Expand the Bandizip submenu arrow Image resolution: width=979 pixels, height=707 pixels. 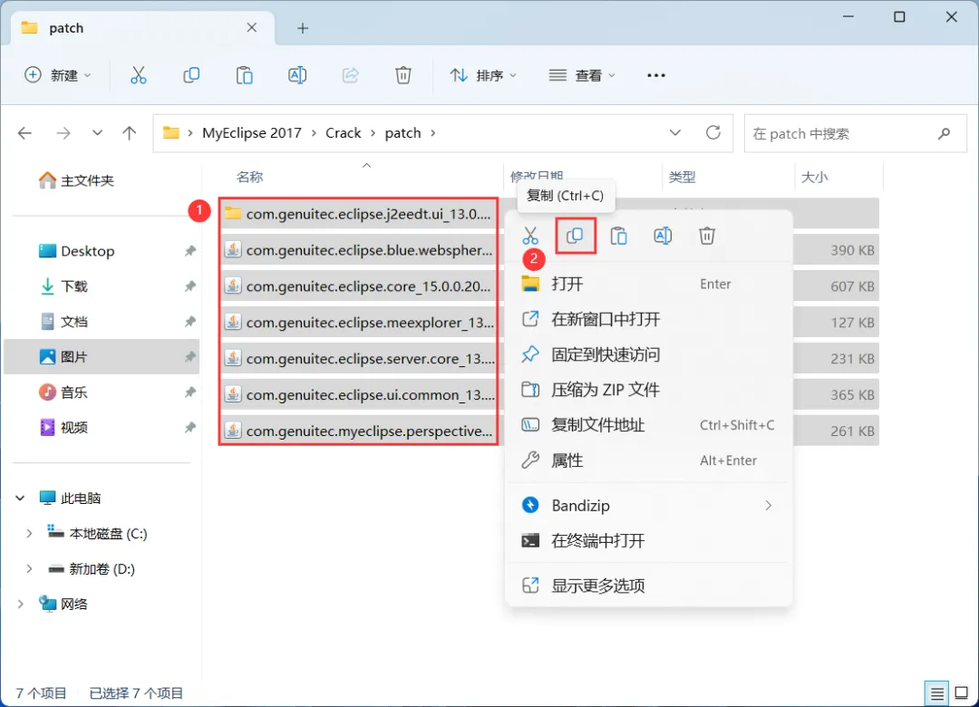coord(769,505)
